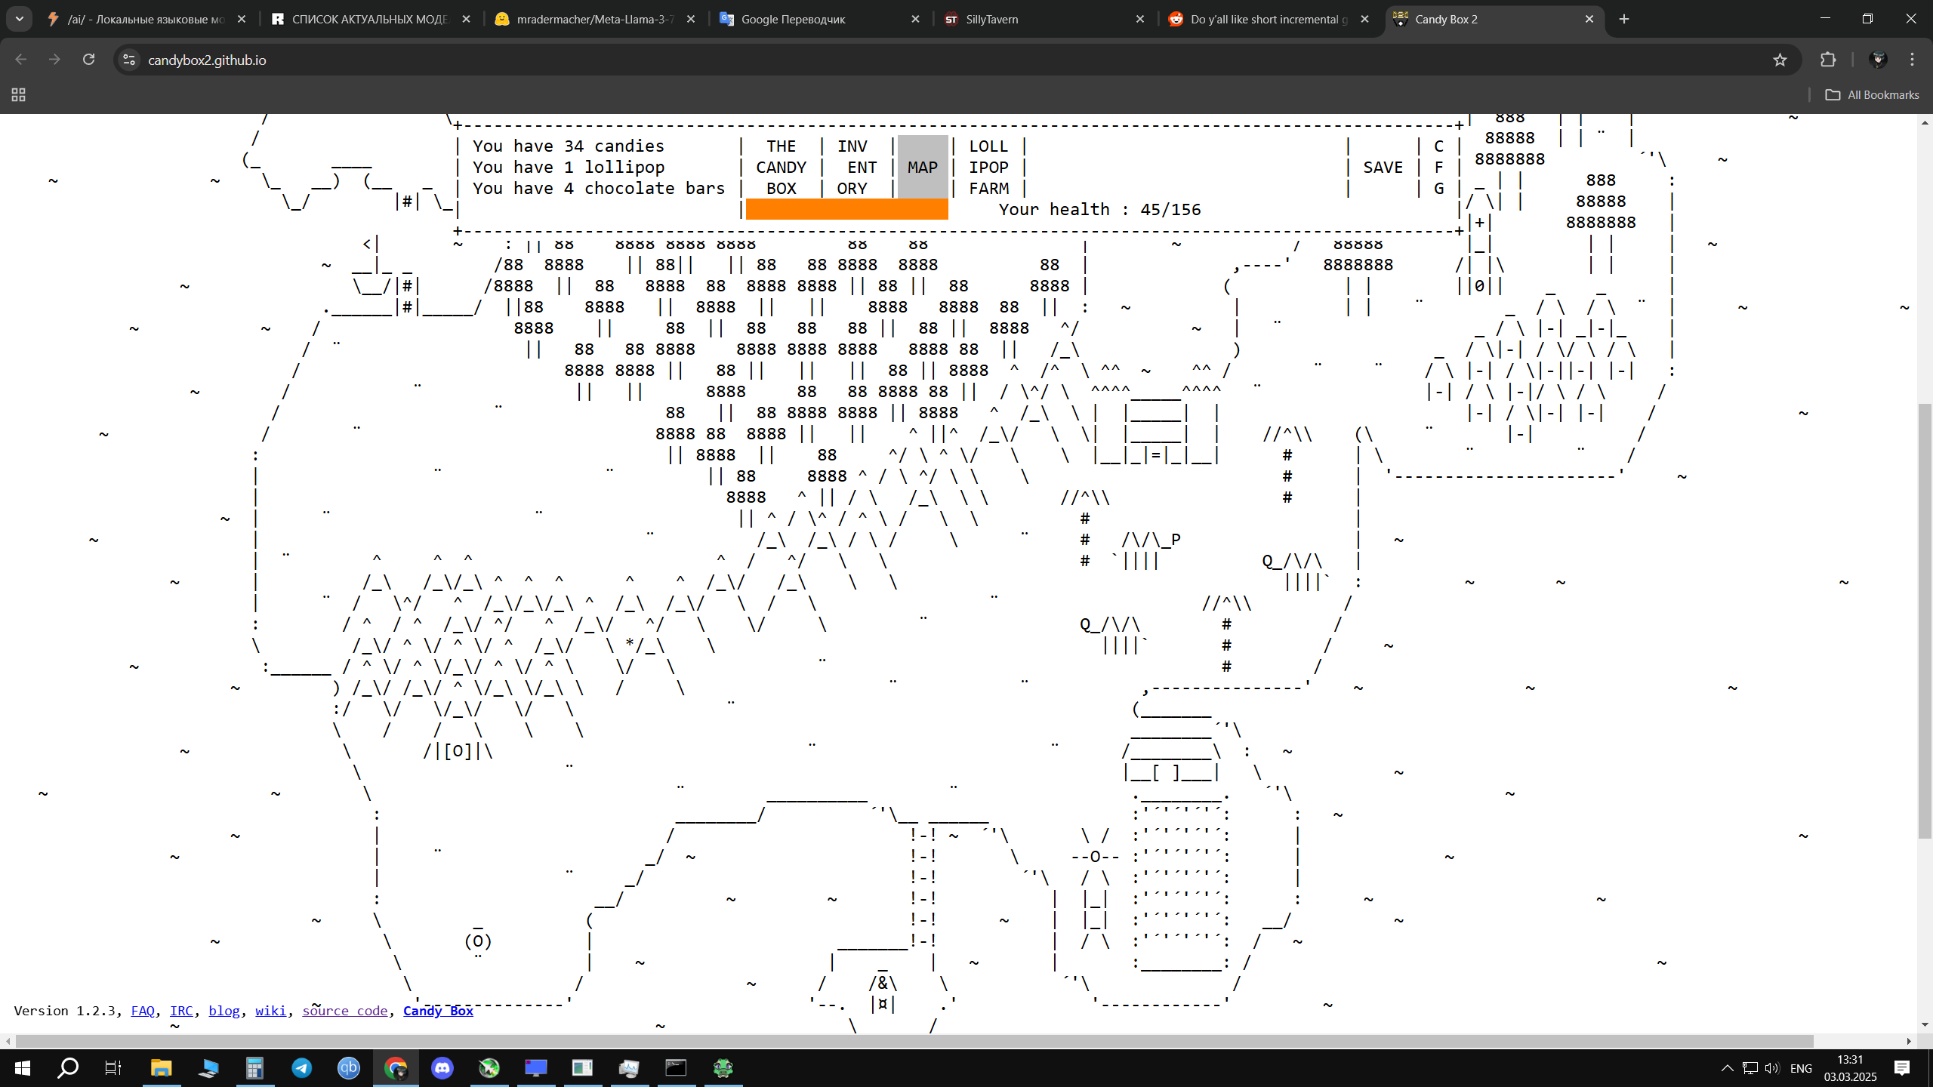1933x1087 pixels.
Task: Switch to the СПИСОК АКТУАЛЬНЫХ МОДЕЛЕЙ tab
Action: [x=370, y=19]
